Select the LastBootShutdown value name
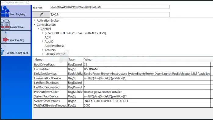 (x=46, y=83)
